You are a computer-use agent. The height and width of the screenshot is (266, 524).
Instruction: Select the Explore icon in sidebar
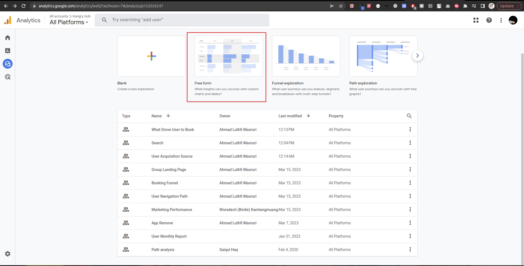8,64
